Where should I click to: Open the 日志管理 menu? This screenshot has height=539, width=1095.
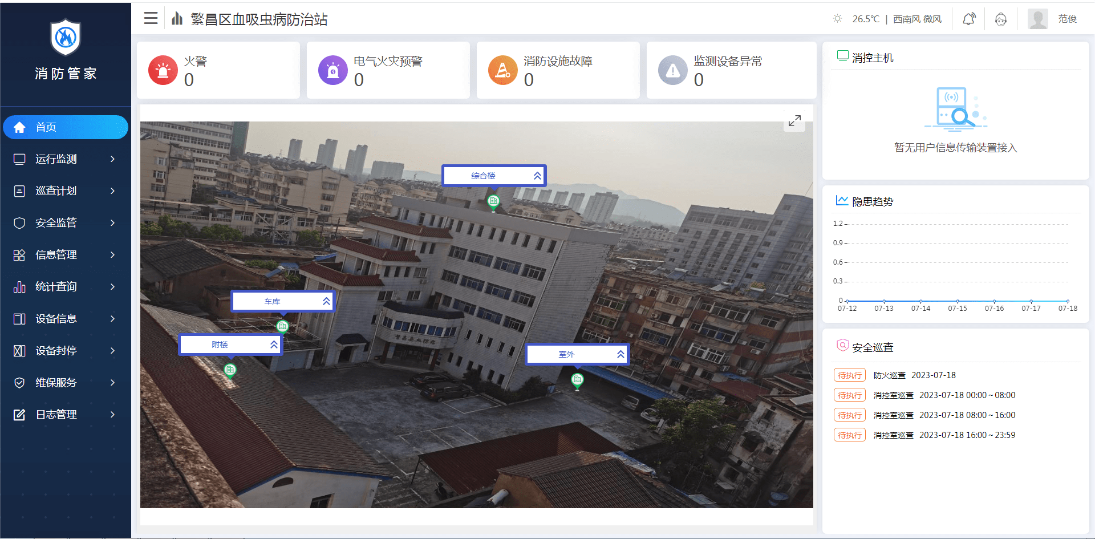tap(66, 415)
